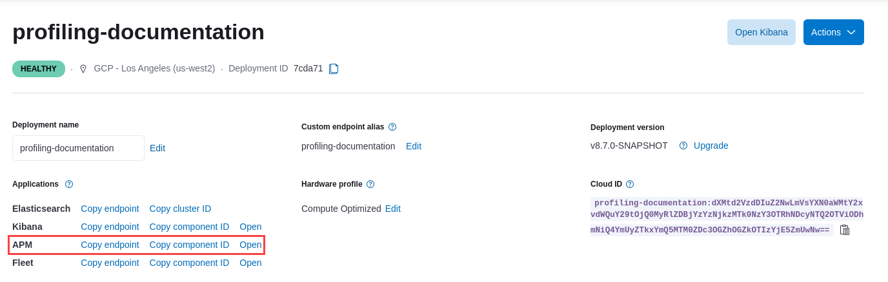Copy the Elasticsearch cluster ID
This screenshot has width=888, height=282.
click(x=180, y=209)
